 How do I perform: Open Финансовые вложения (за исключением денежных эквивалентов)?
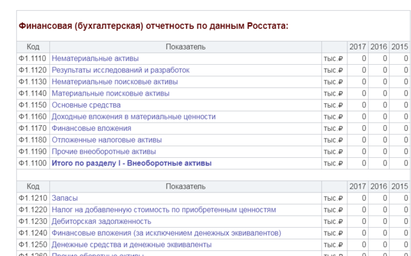[166, 233]
